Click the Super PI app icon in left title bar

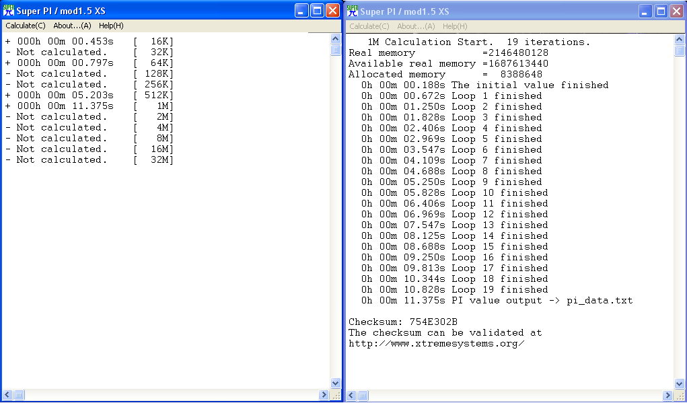coord(9,11)
